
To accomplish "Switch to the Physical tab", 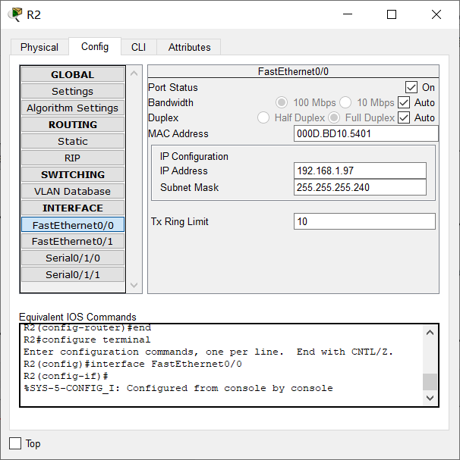I will (39, 47).
